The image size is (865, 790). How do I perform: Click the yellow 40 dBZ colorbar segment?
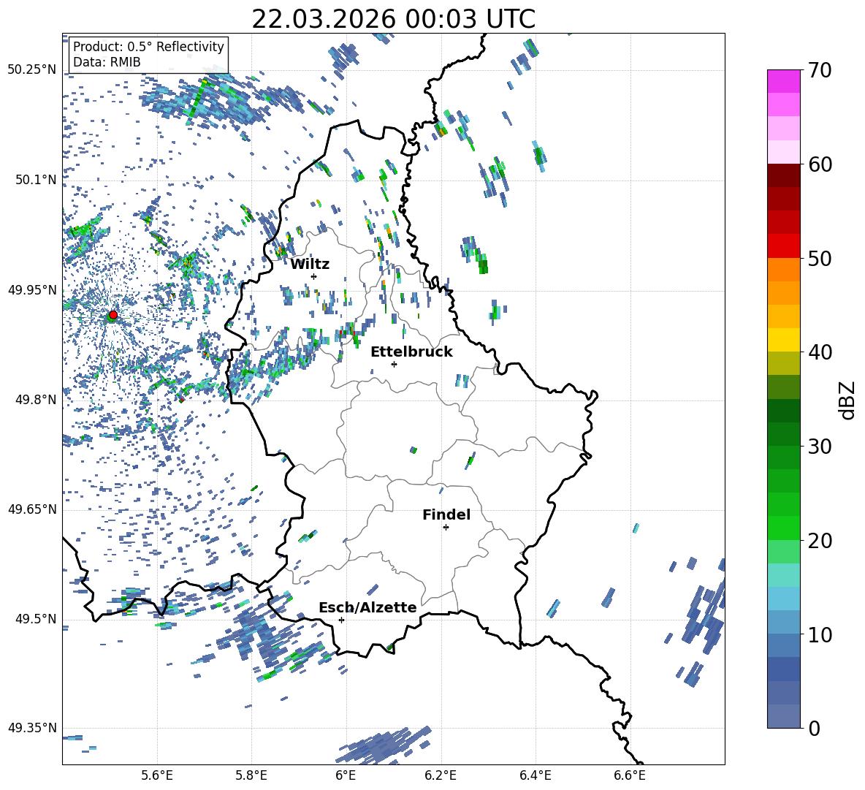tap(783, 340)
